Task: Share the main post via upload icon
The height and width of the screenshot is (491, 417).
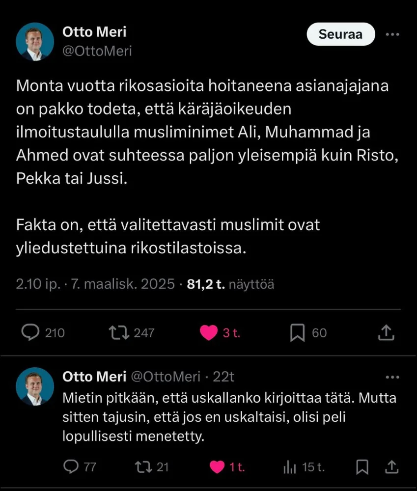Action: 387,333
